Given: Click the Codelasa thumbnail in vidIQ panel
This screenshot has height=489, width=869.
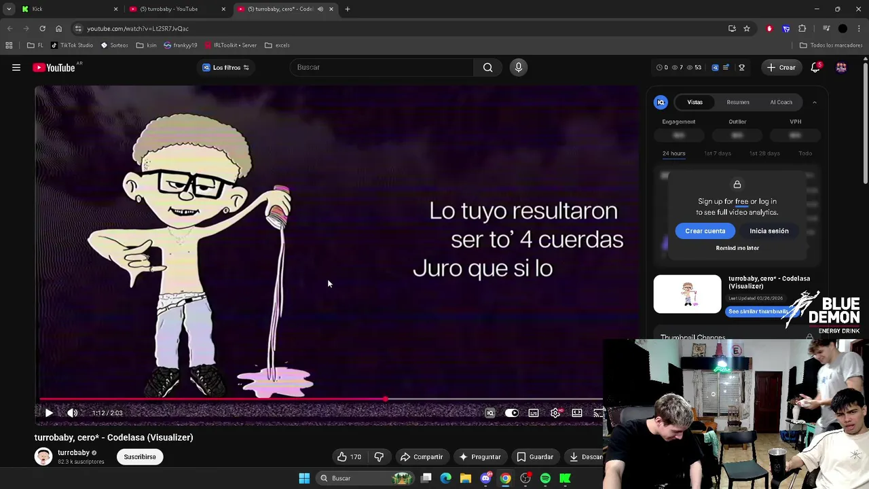Looking at the screenshot, I should point(687,294).
